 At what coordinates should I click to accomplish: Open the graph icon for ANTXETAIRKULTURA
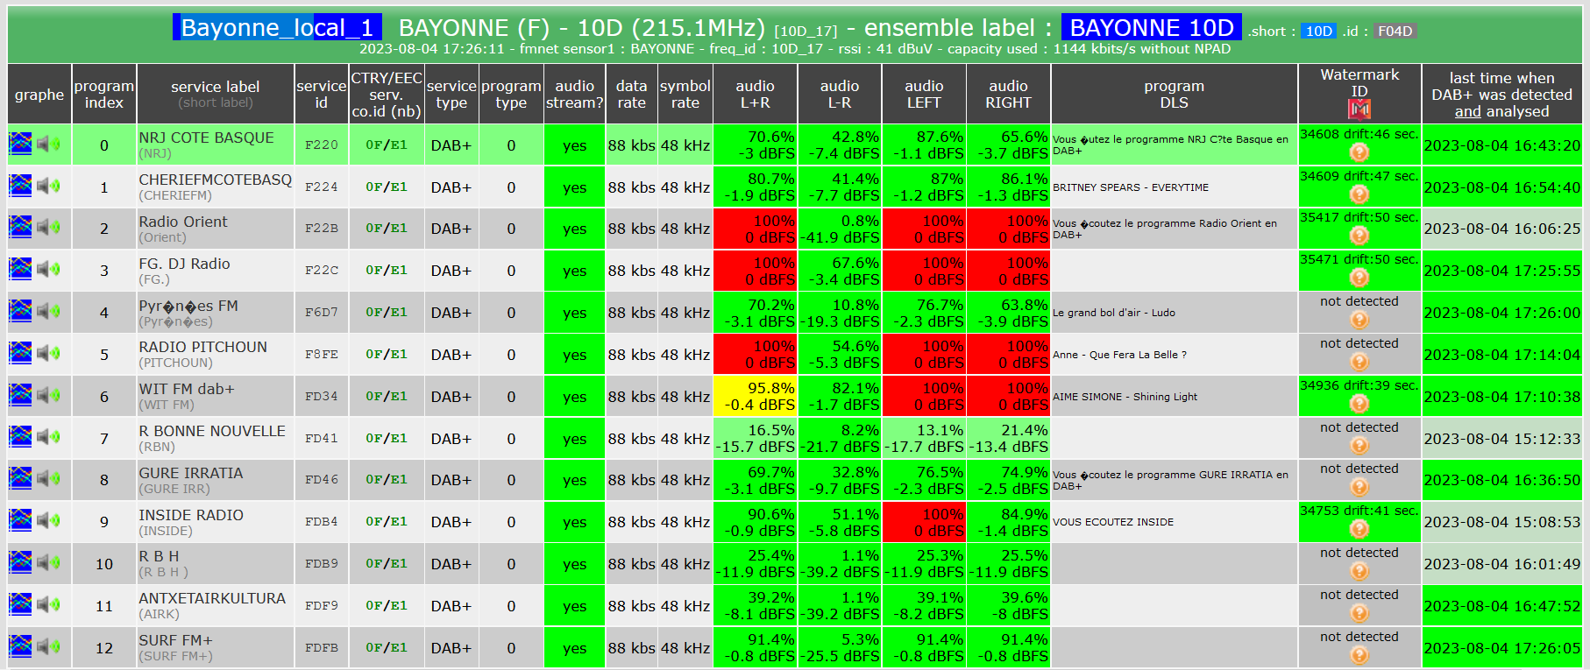[x=20, y=604]
